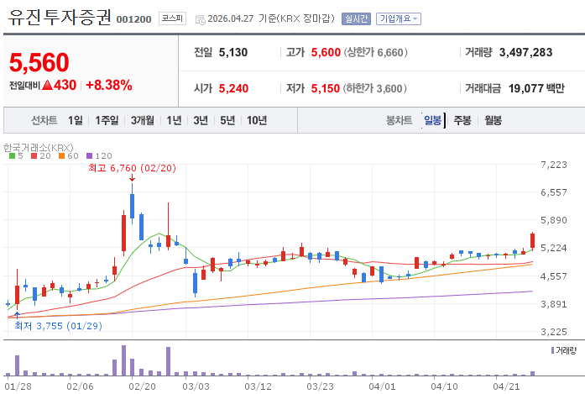Click the 저가 value 5,150
Screen dimensions: 585x394
326,88
